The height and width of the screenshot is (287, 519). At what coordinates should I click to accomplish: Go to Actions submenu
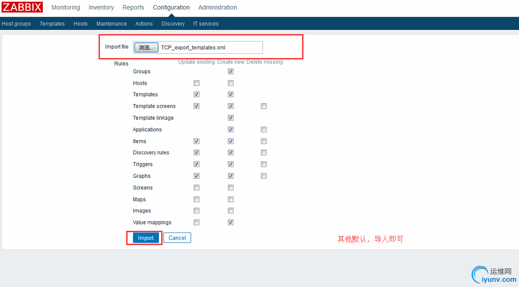tap(144, 24)
